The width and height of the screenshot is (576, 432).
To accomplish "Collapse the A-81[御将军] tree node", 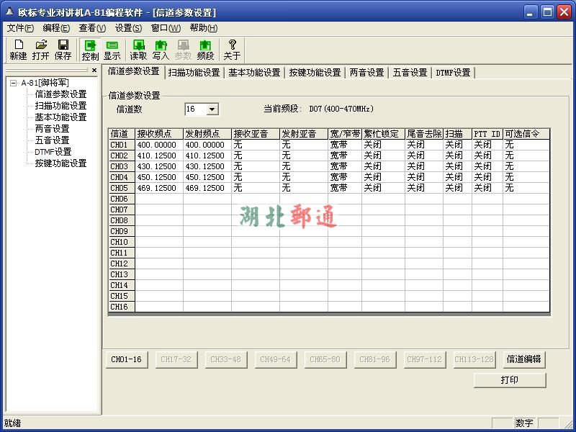I will click(13, 83).
